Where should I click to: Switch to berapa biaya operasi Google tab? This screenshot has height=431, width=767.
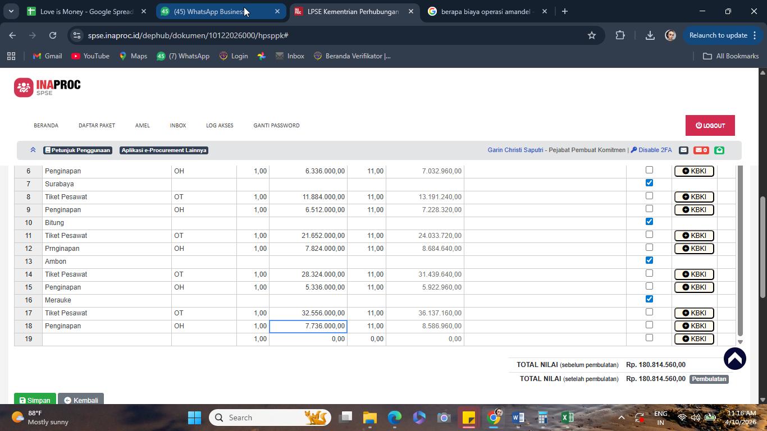pos(488,11)
